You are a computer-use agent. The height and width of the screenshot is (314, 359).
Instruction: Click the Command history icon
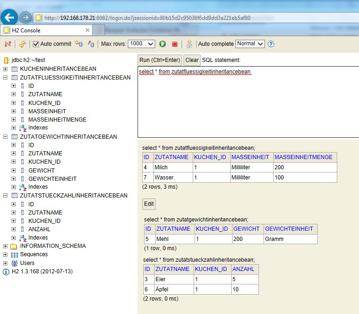(x=189, y=44)
